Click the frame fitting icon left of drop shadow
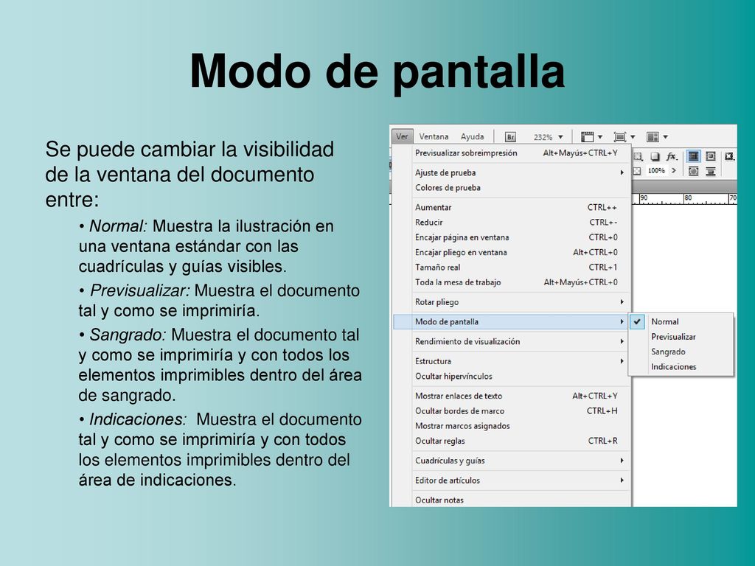 tap(638, 156)
